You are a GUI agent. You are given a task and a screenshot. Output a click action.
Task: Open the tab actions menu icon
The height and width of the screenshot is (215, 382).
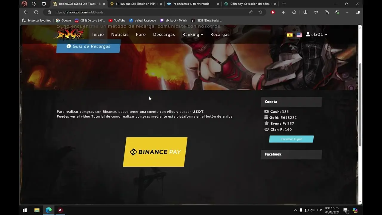(44, 4)
